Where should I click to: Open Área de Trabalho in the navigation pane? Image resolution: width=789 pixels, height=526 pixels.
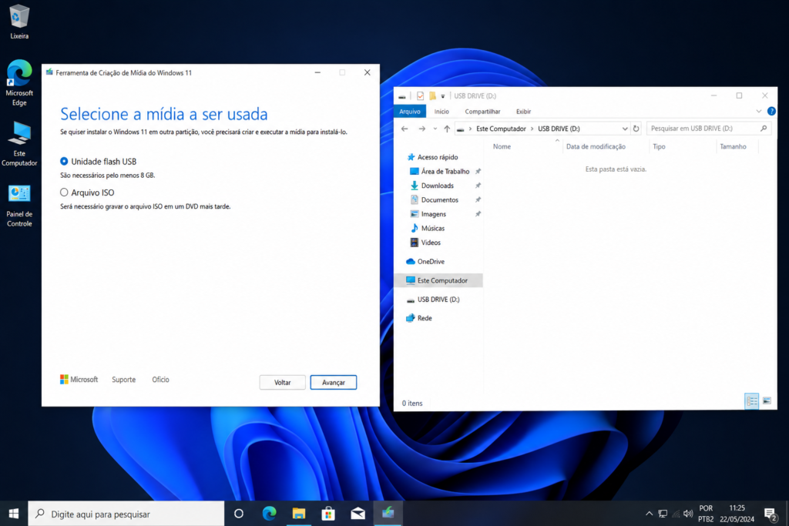pyautogui.click(x=439, y=172)
